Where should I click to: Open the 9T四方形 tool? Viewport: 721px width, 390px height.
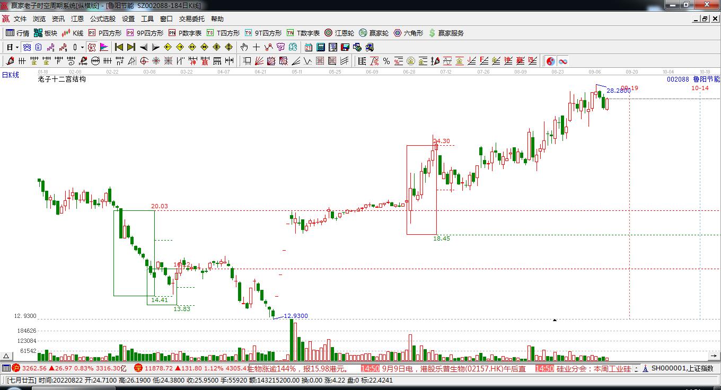point(263,33)
